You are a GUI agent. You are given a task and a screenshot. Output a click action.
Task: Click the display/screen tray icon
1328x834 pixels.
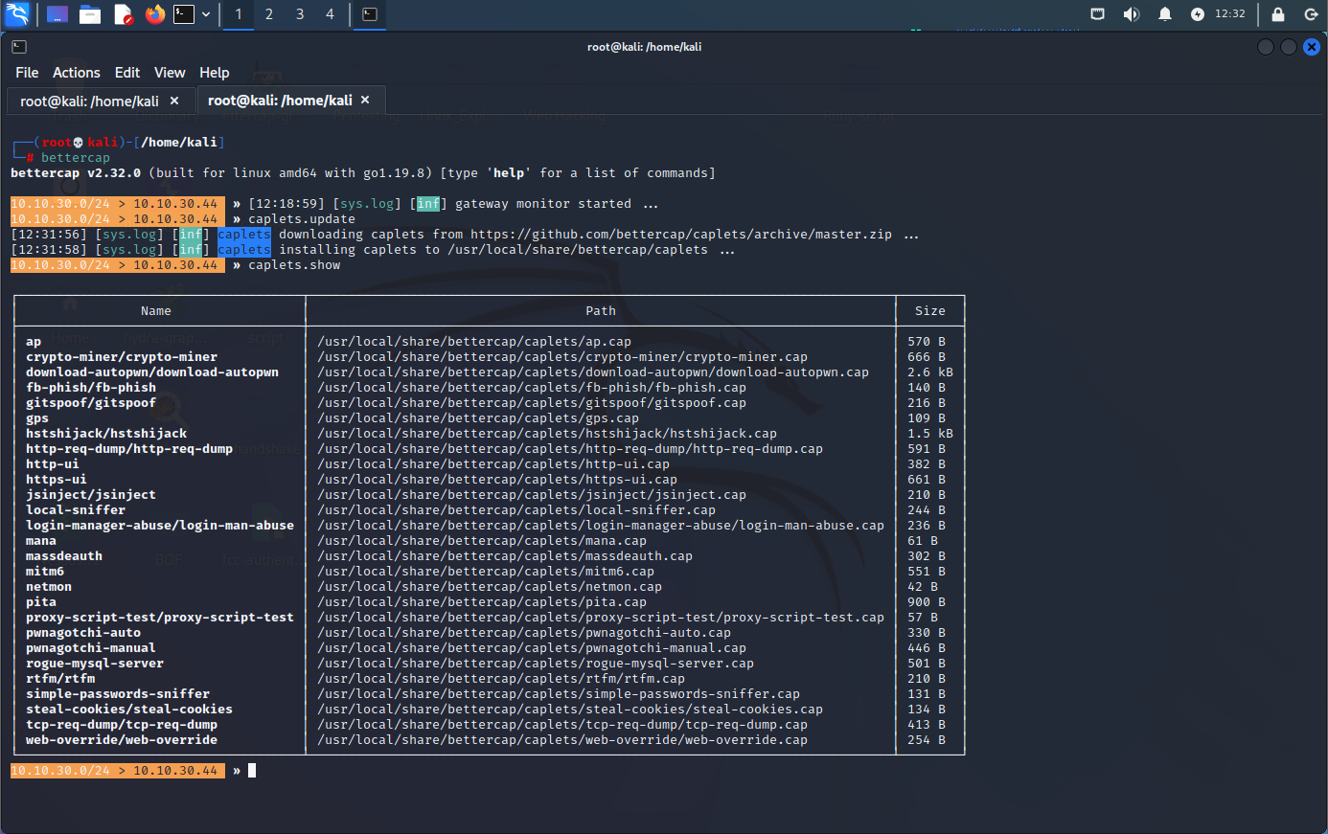1098,14
